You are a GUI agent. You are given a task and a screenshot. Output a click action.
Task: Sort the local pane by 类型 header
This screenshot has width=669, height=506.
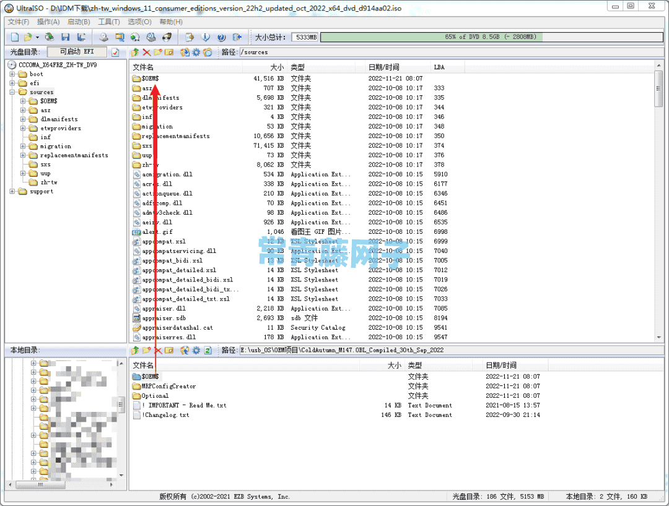pos(439,366)
